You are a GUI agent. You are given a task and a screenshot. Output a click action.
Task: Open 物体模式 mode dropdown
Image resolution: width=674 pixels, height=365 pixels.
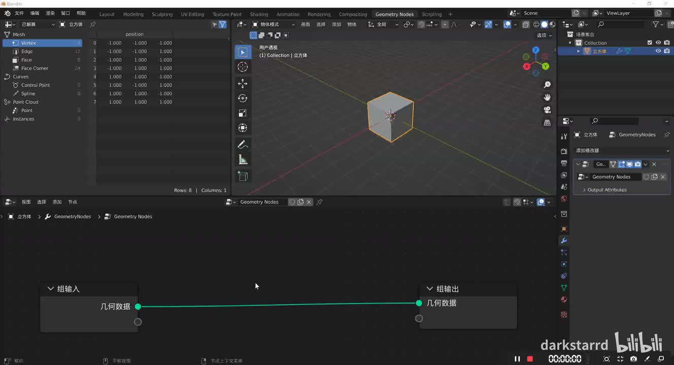[274, 24]
